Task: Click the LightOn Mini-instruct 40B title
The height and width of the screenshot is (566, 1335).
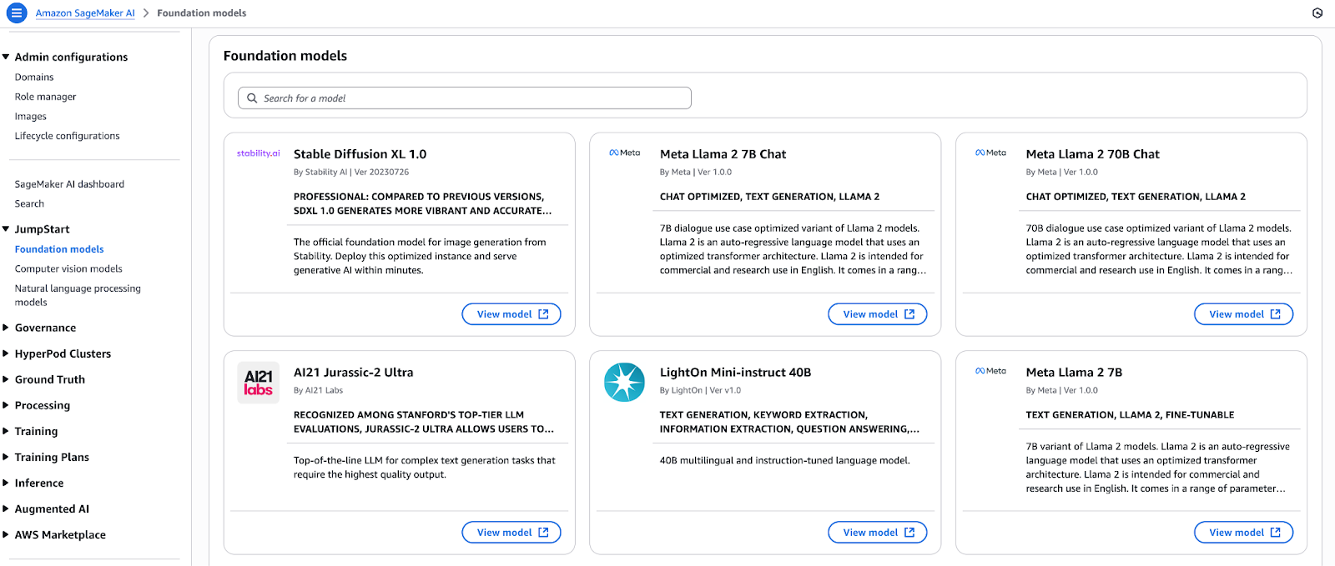Action: 735,373
